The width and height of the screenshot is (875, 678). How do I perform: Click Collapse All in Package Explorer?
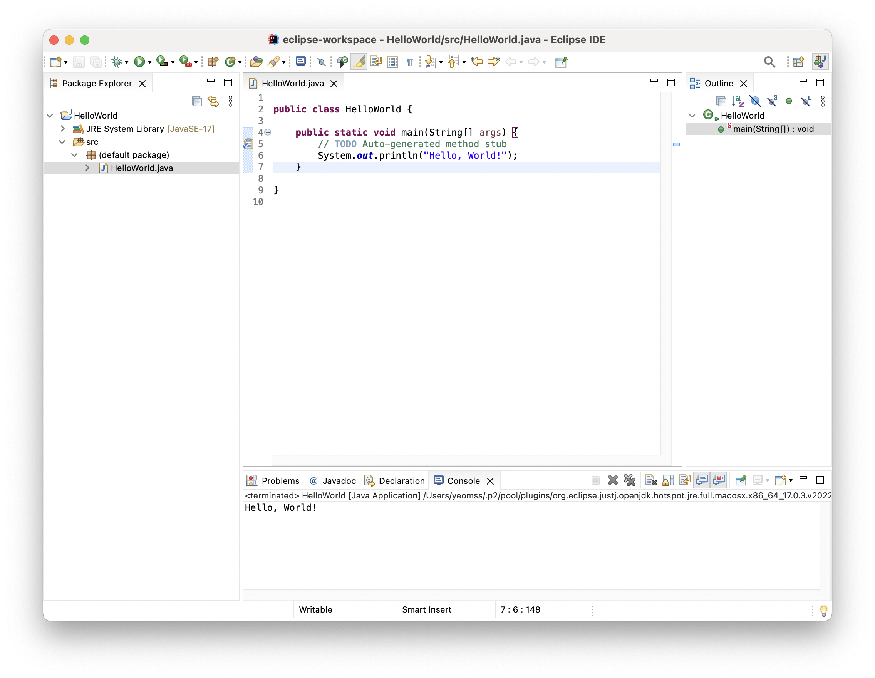click(x=196, y=101)
